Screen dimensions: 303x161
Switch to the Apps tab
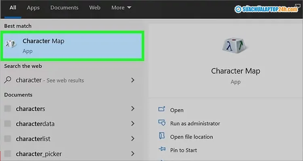(x=33, y=7)
